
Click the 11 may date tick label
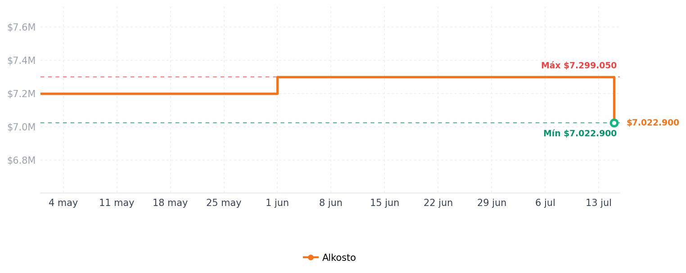[x=117, y=203]
